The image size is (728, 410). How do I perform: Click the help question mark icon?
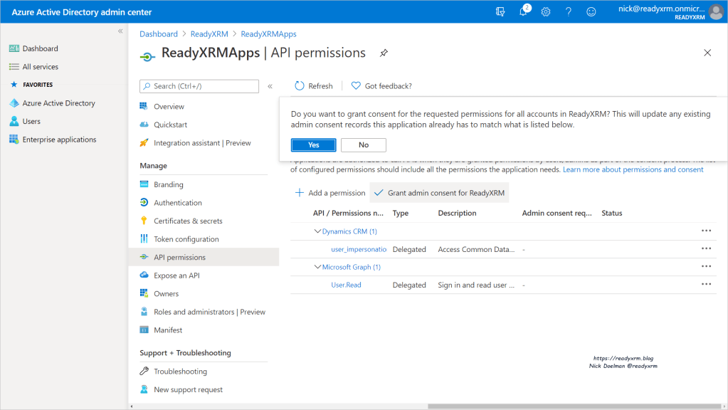click(x=569, y=12)
